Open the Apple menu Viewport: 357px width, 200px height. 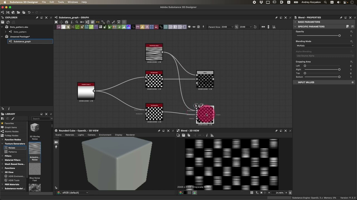click(x=5, y=2)
